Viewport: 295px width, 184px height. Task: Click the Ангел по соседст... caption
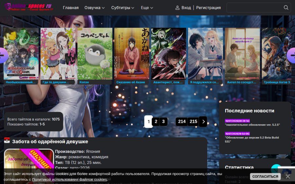point(241,82)
